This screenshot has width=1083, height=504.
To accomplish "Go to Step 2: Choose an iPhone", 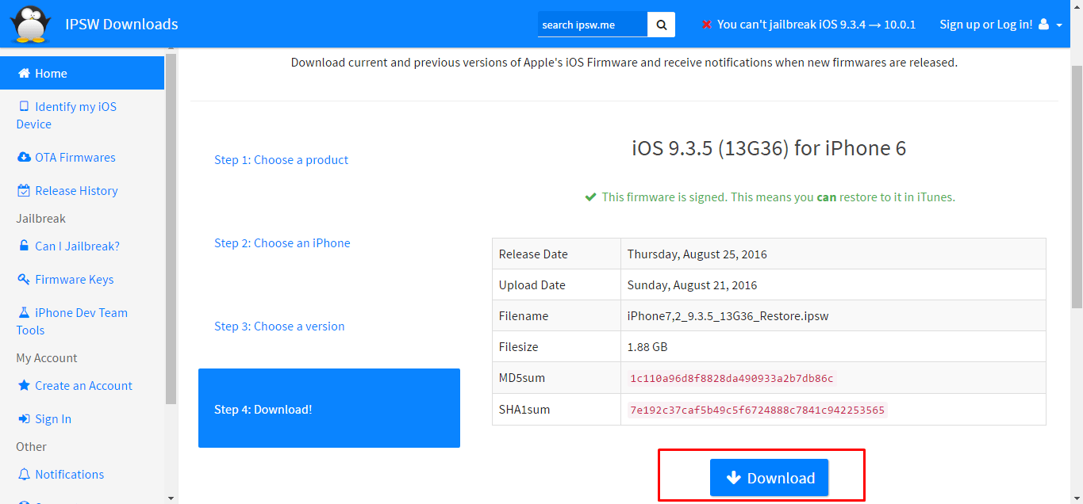I will coord(282,242).
